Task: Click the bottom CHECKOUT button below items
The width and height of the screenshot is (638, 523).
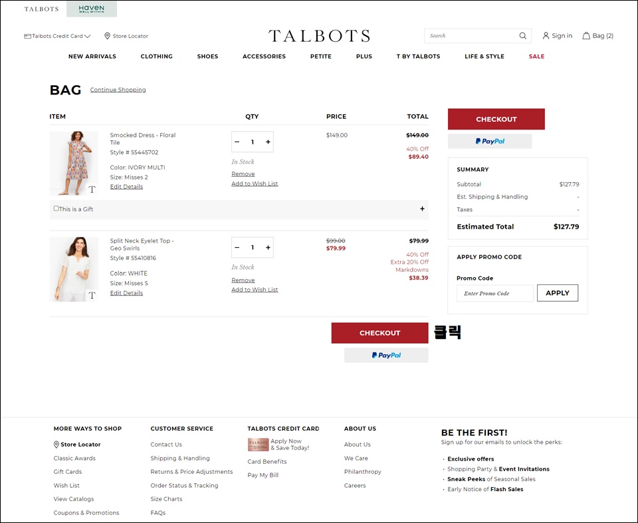Action: point(379,333)
